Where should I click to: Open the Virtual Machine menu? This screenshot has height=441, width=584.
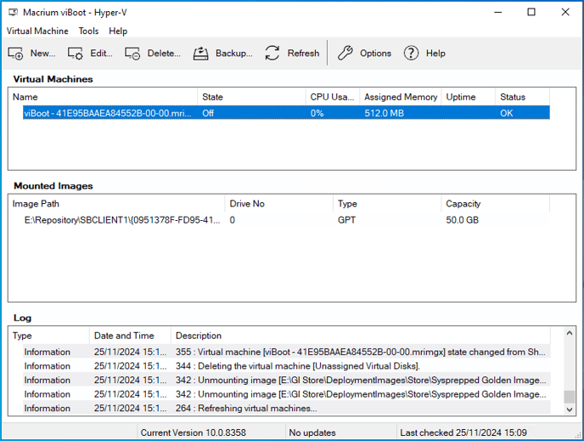[x=37, y=31]
